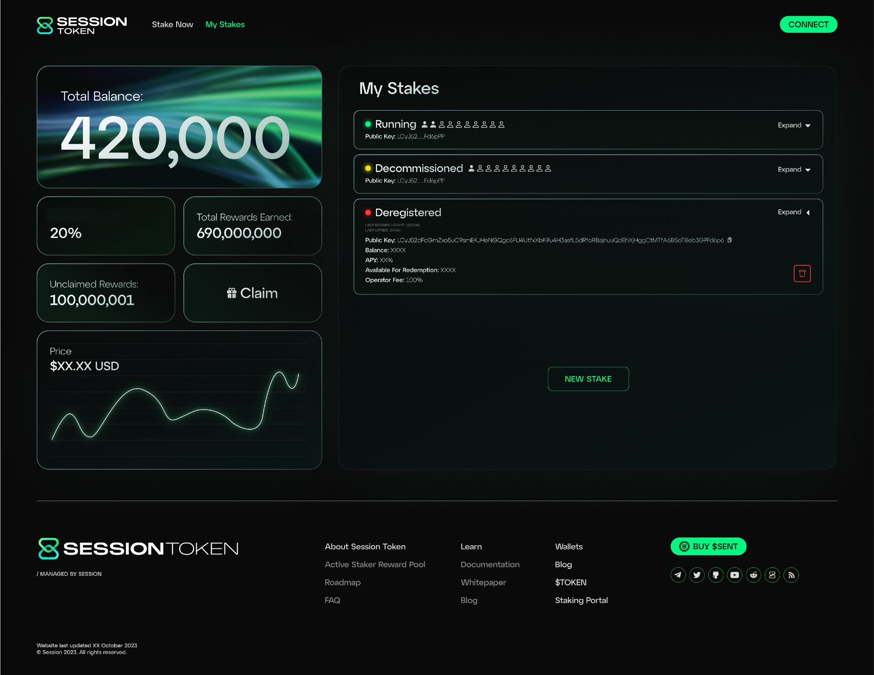
Task: Collapse the Deregistered stake entry
Action: click(794, 212)
